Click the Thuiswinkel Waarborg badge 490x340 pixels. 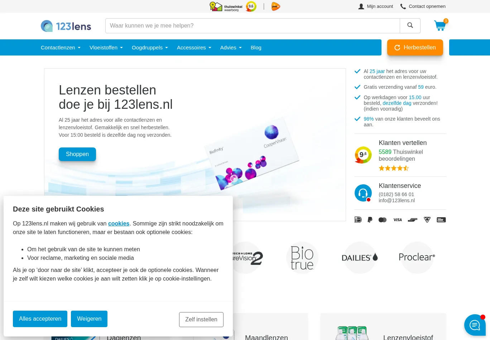click(226, 6)
